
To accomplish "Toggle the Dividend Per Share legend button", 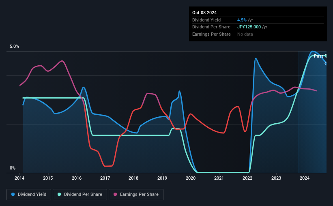I will 80,195.
